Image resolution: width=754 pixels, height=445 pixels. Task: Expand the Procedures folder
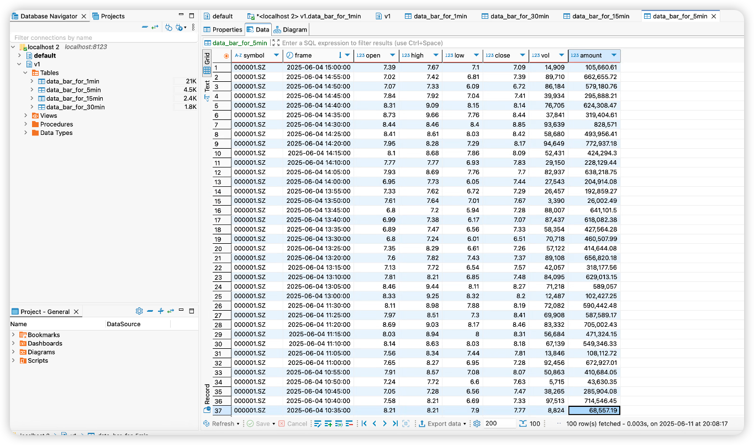coord(26,124)
